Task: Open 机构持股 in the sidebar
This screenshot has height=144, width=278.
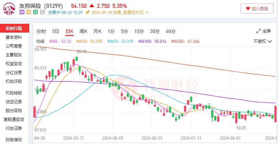Action: 14,93
